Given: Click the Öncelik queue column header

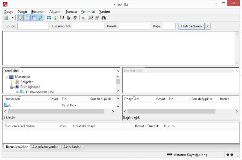Looking at the screenshot, I should 154,126.
